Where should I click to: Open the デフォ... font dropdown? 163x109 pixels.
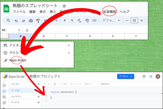pyautogui.click(x=111, y=20)
